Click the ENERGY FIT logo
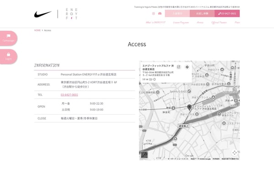 click(72, 14)
